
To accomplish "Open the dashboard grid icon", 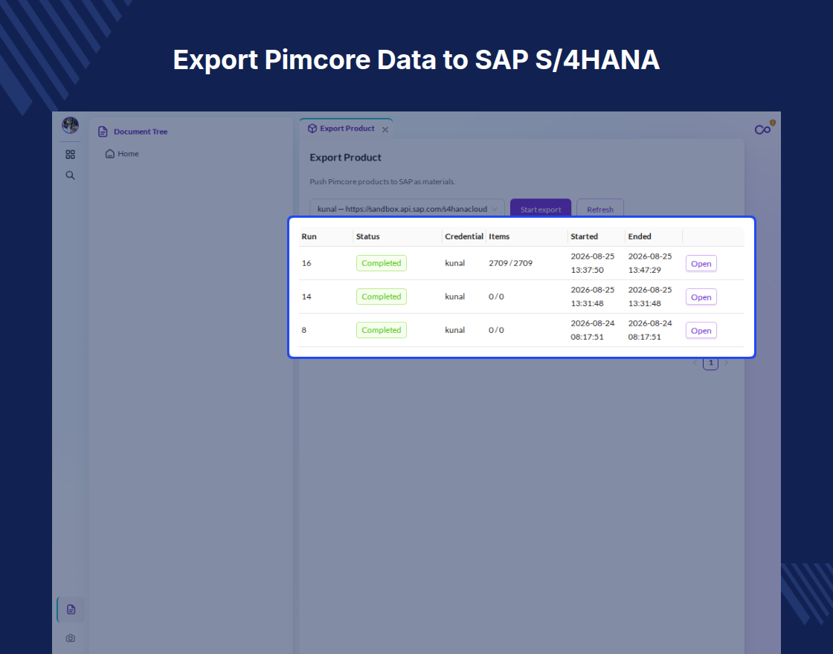I will (70, 155).
